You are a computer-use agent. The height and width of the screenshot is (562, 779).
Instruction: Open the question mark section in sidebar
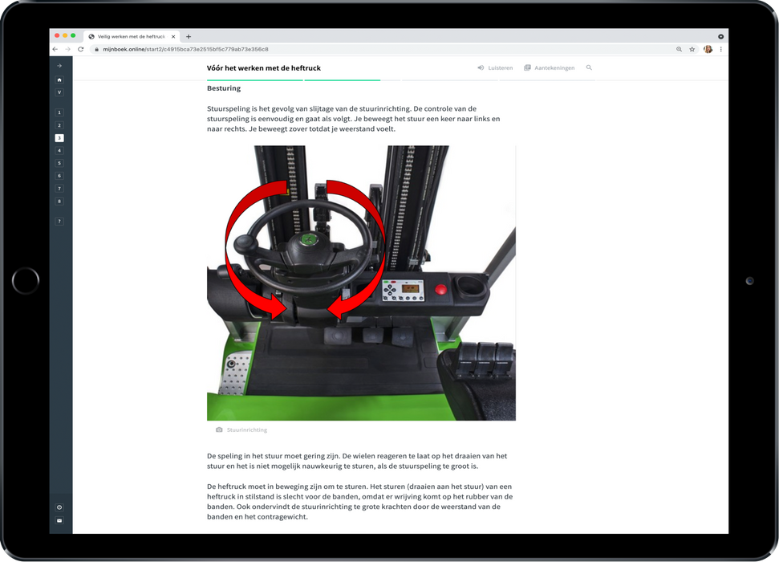click(x=59, y=221)
